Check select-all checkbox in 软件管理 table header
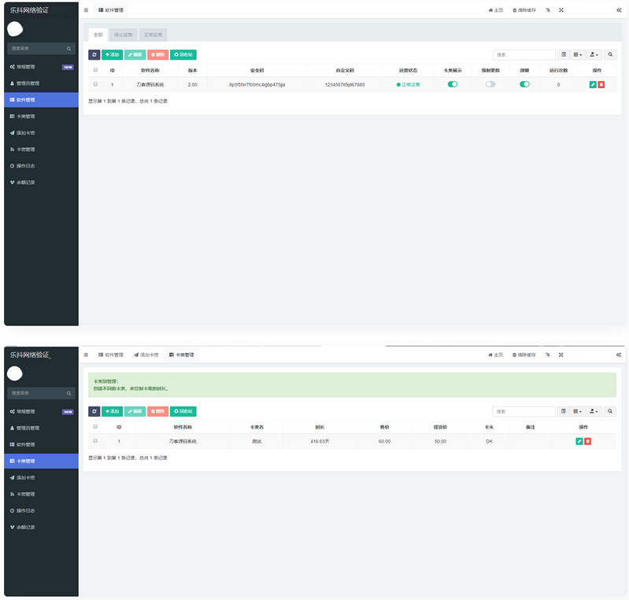The image size is (629, 600). pos(95,70)
